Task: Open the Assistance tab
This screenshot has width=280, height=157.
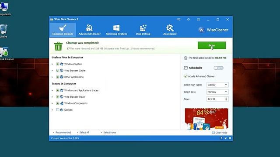Action: [x=170, y=30]
